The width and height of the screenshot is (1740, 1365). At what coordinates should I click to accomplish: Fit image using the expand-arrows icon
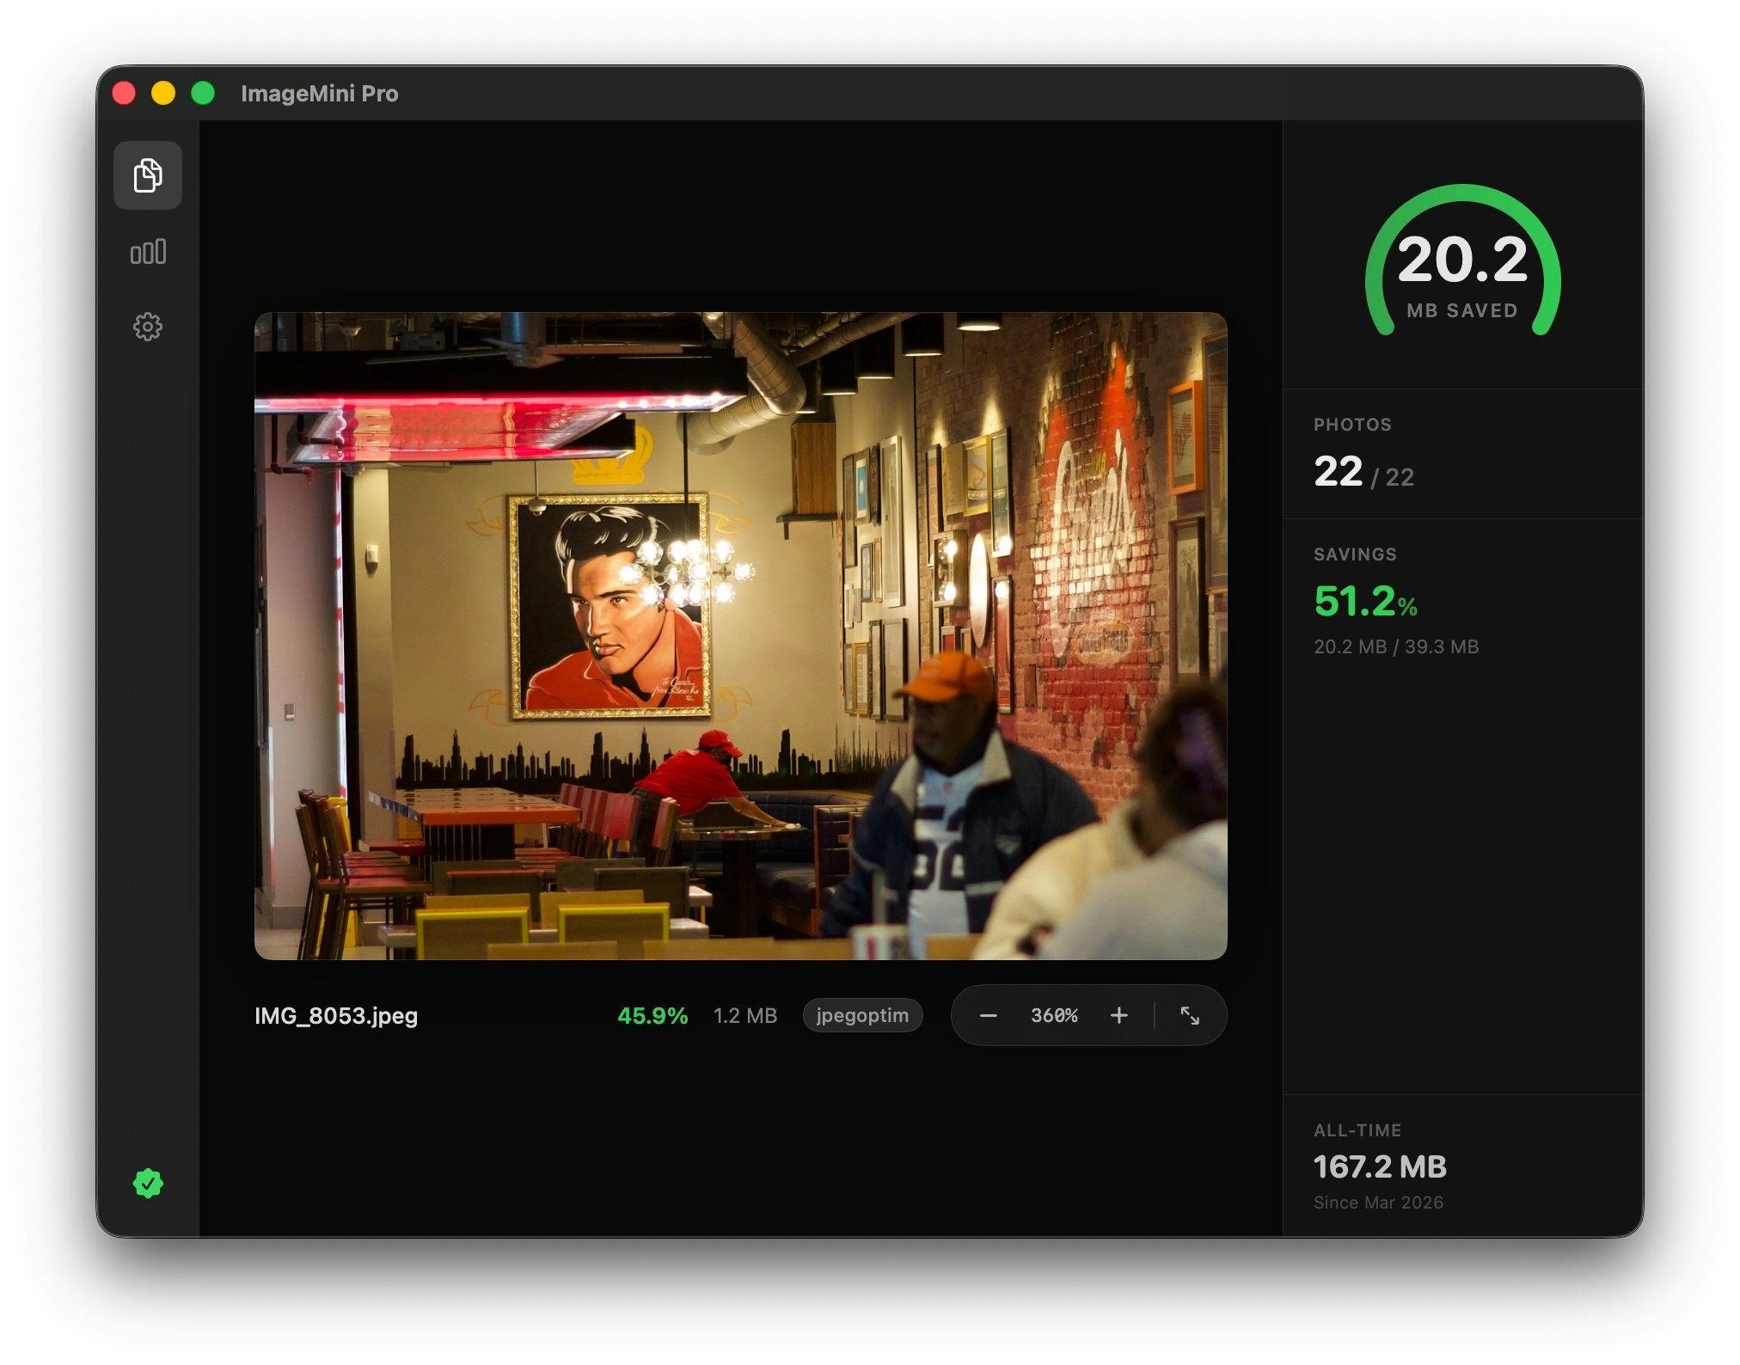pyautogui.click(x=1192, y=1015)
